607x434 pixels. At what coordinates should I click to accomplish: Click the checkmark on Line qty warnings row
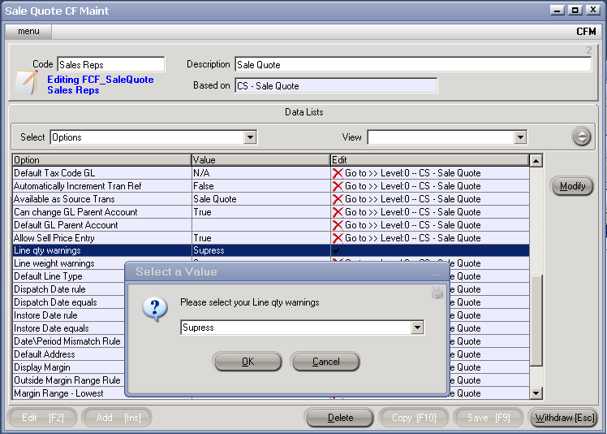click(336, 250)
